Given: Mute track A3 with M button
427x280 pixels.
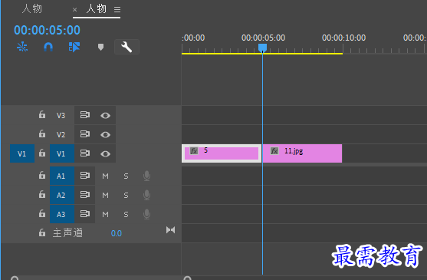Looking at the screenshot, I should tap(105, 215).
